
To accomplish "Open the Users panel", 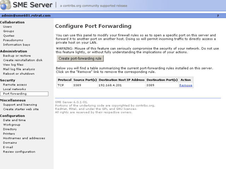I will (7, 27).
